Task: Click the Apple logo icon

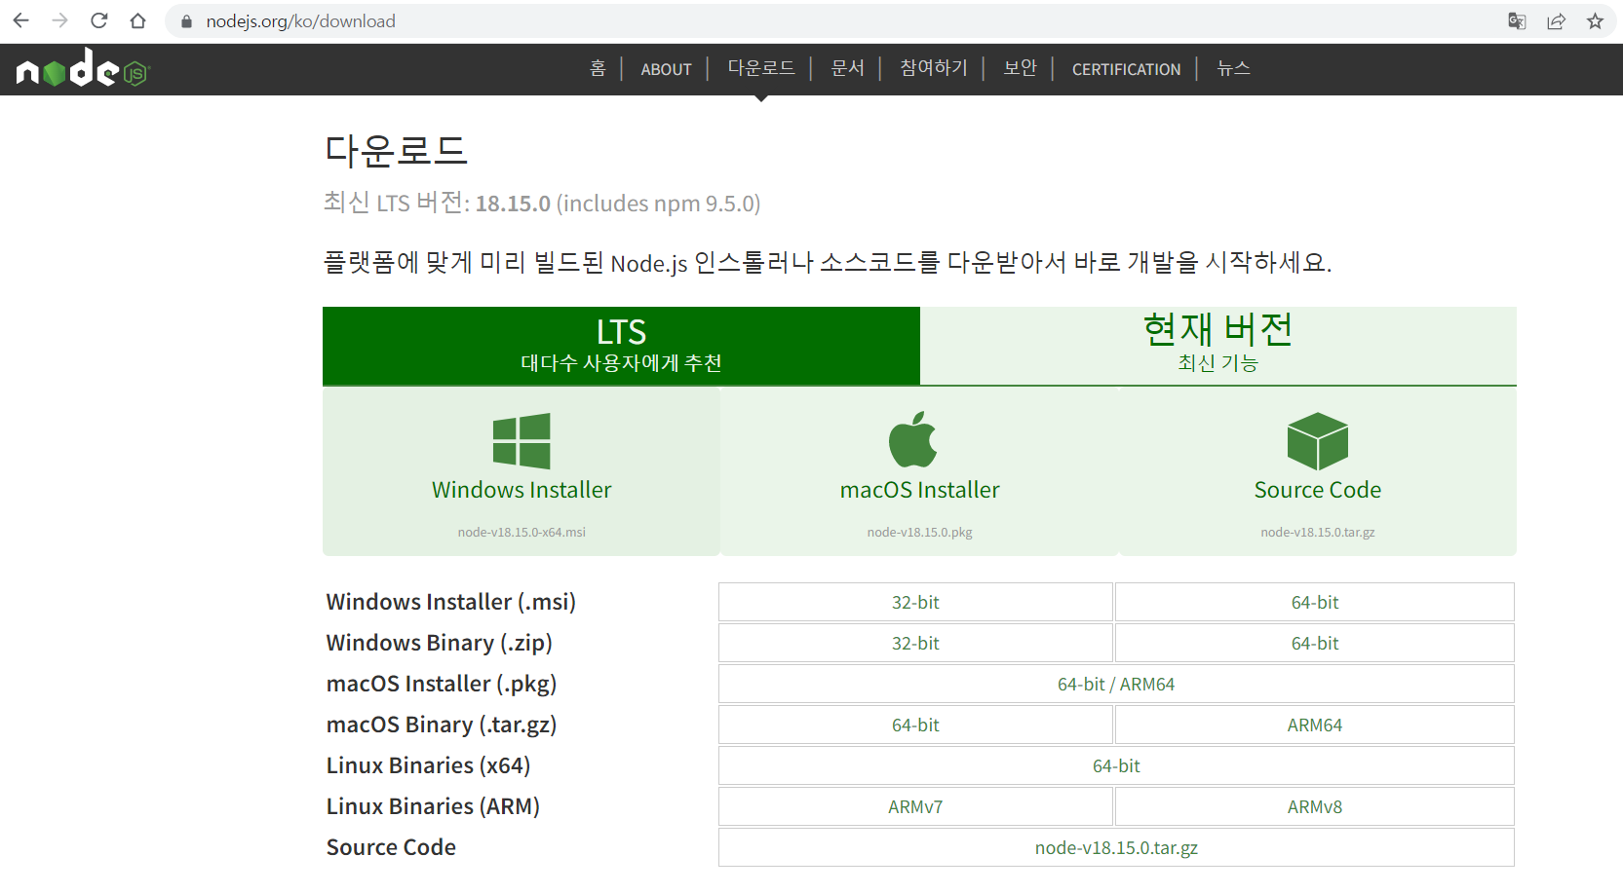Action: point(912,439)
